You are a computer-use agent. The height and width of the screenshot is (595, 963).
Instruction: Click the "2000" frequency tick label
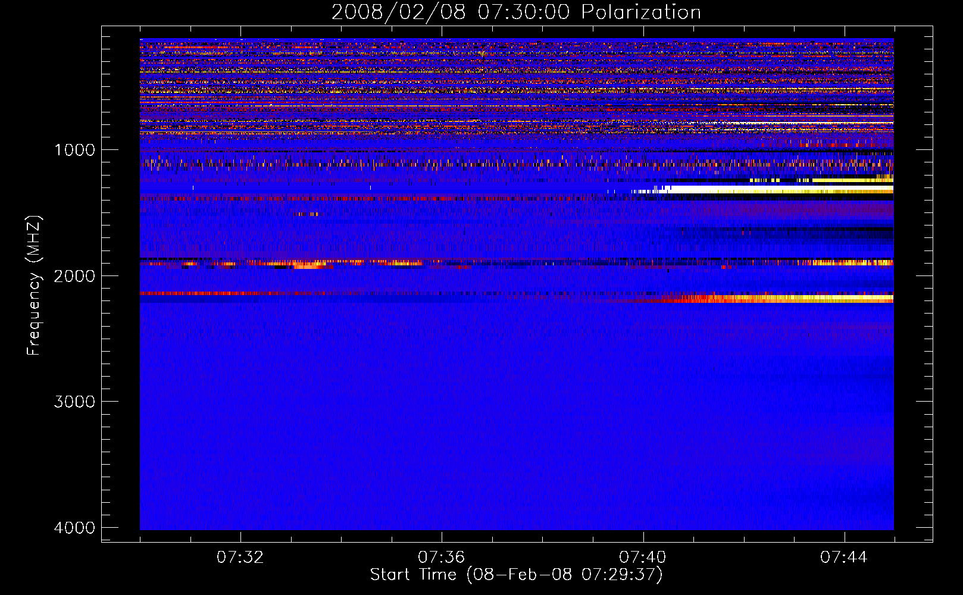point(74,276)
